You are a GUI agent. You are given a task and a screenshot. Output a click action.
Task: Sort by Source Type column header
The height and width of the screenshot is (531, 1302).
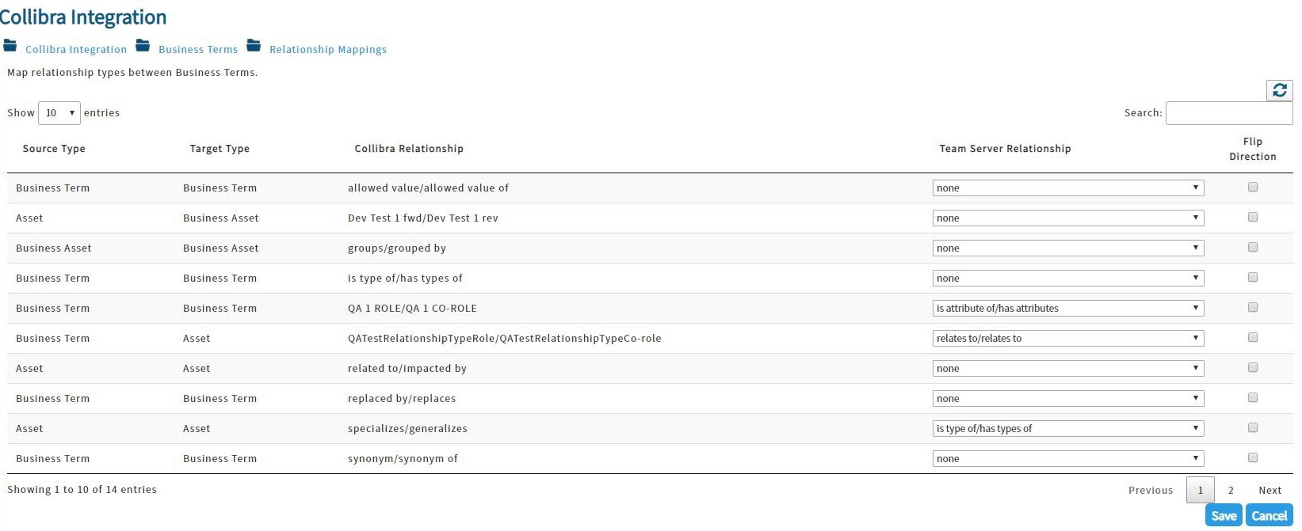point(54,149)
